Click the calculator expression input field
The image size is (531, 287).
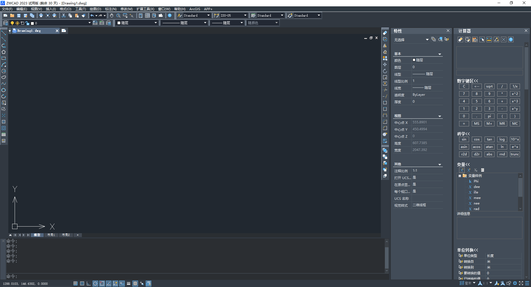[490, 73]
